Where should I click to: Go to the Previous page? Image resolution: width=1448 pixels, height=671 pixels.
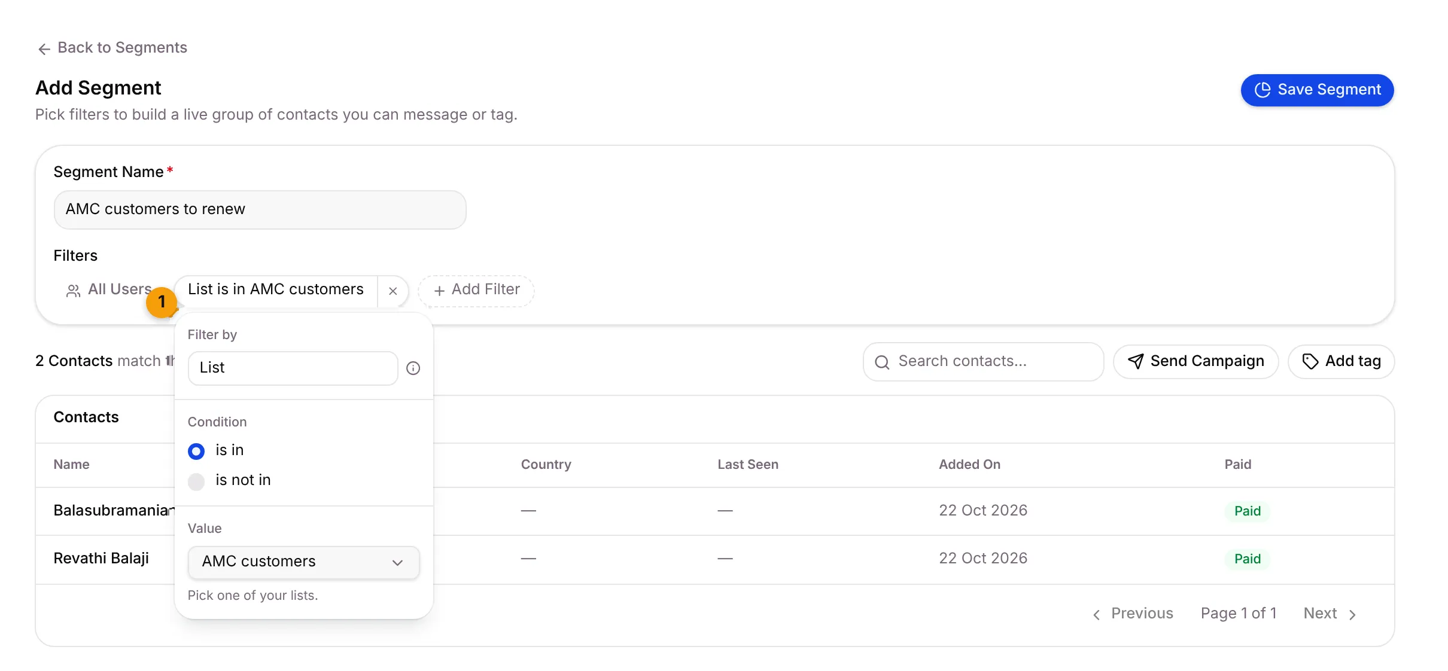pyautogui.click(x=1133, y=614)
